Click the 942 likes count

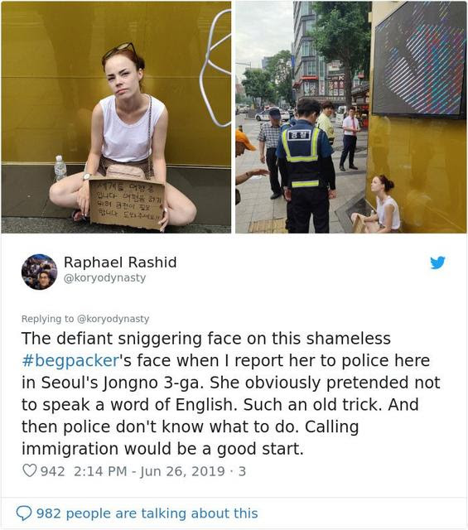pos(52,471)
